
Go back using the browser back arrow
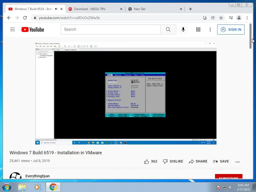point(9,18)
